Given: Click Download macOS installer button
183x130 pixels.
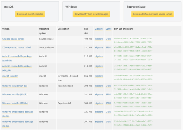Looking at the screenshot, I should [x=30, y=14].
